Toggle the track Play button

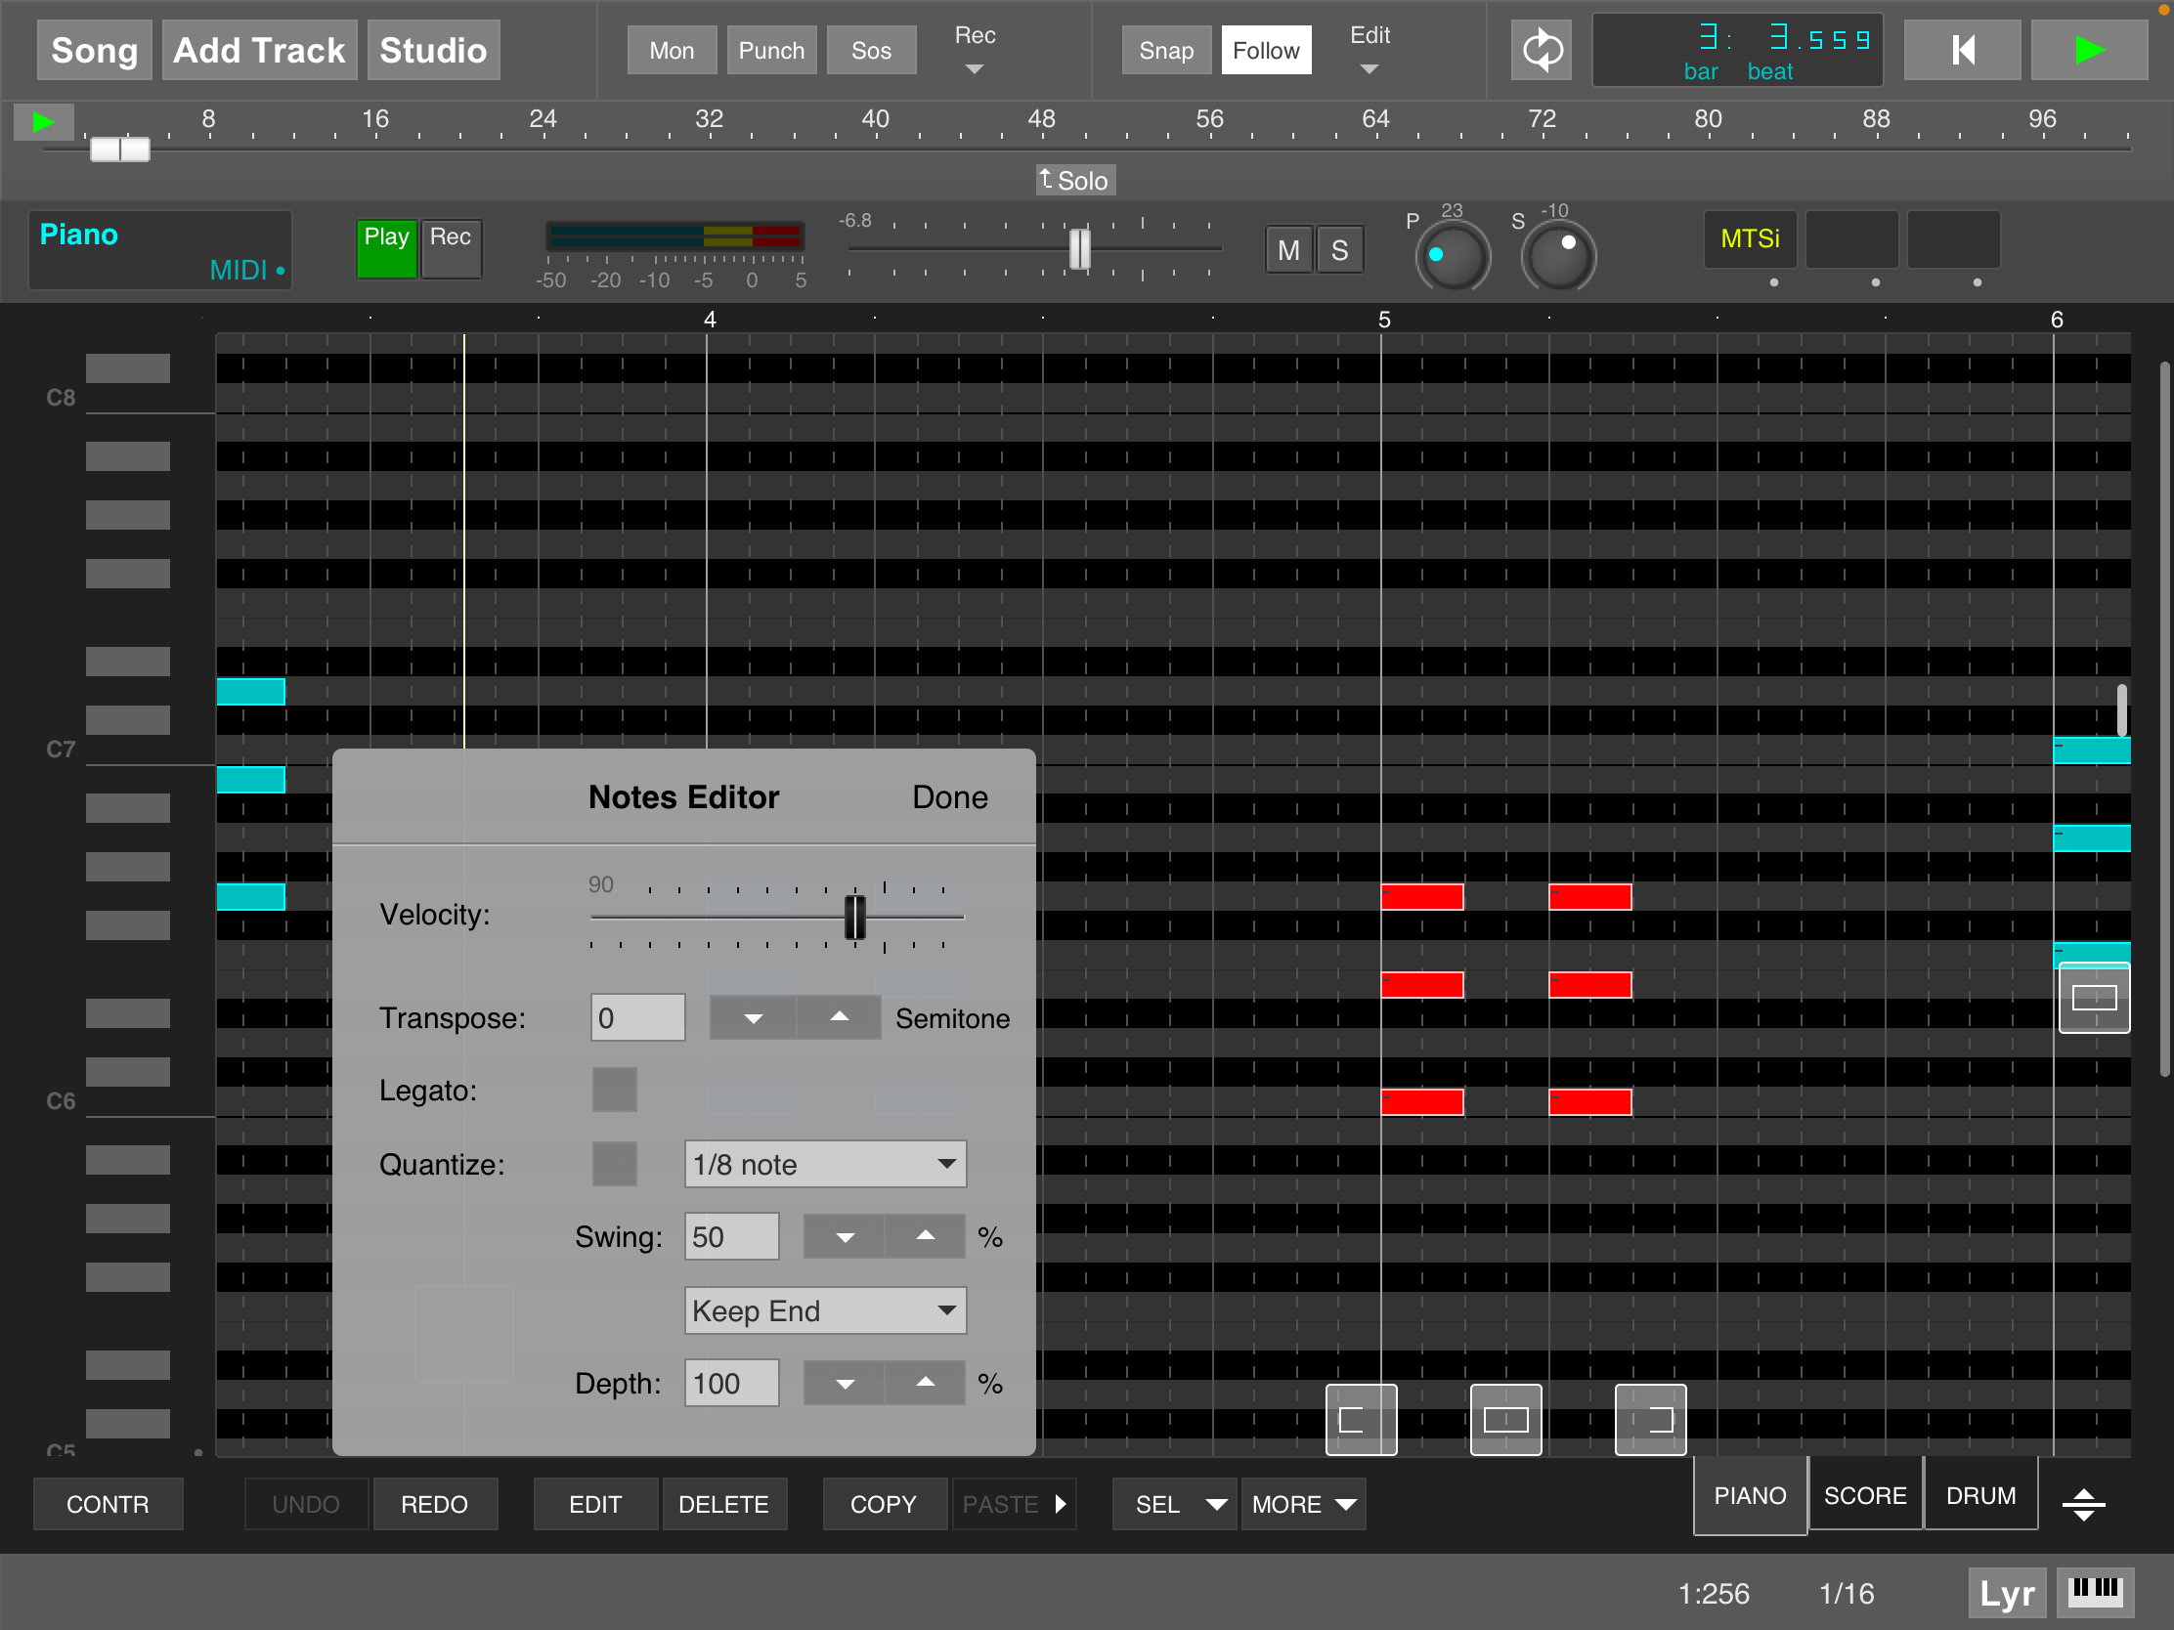pyautogui.click(x=386, y=248)
